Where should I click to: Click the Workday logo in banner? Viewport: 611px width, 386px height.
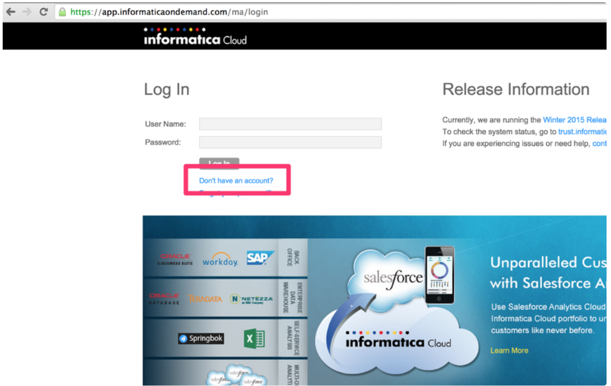220,260
